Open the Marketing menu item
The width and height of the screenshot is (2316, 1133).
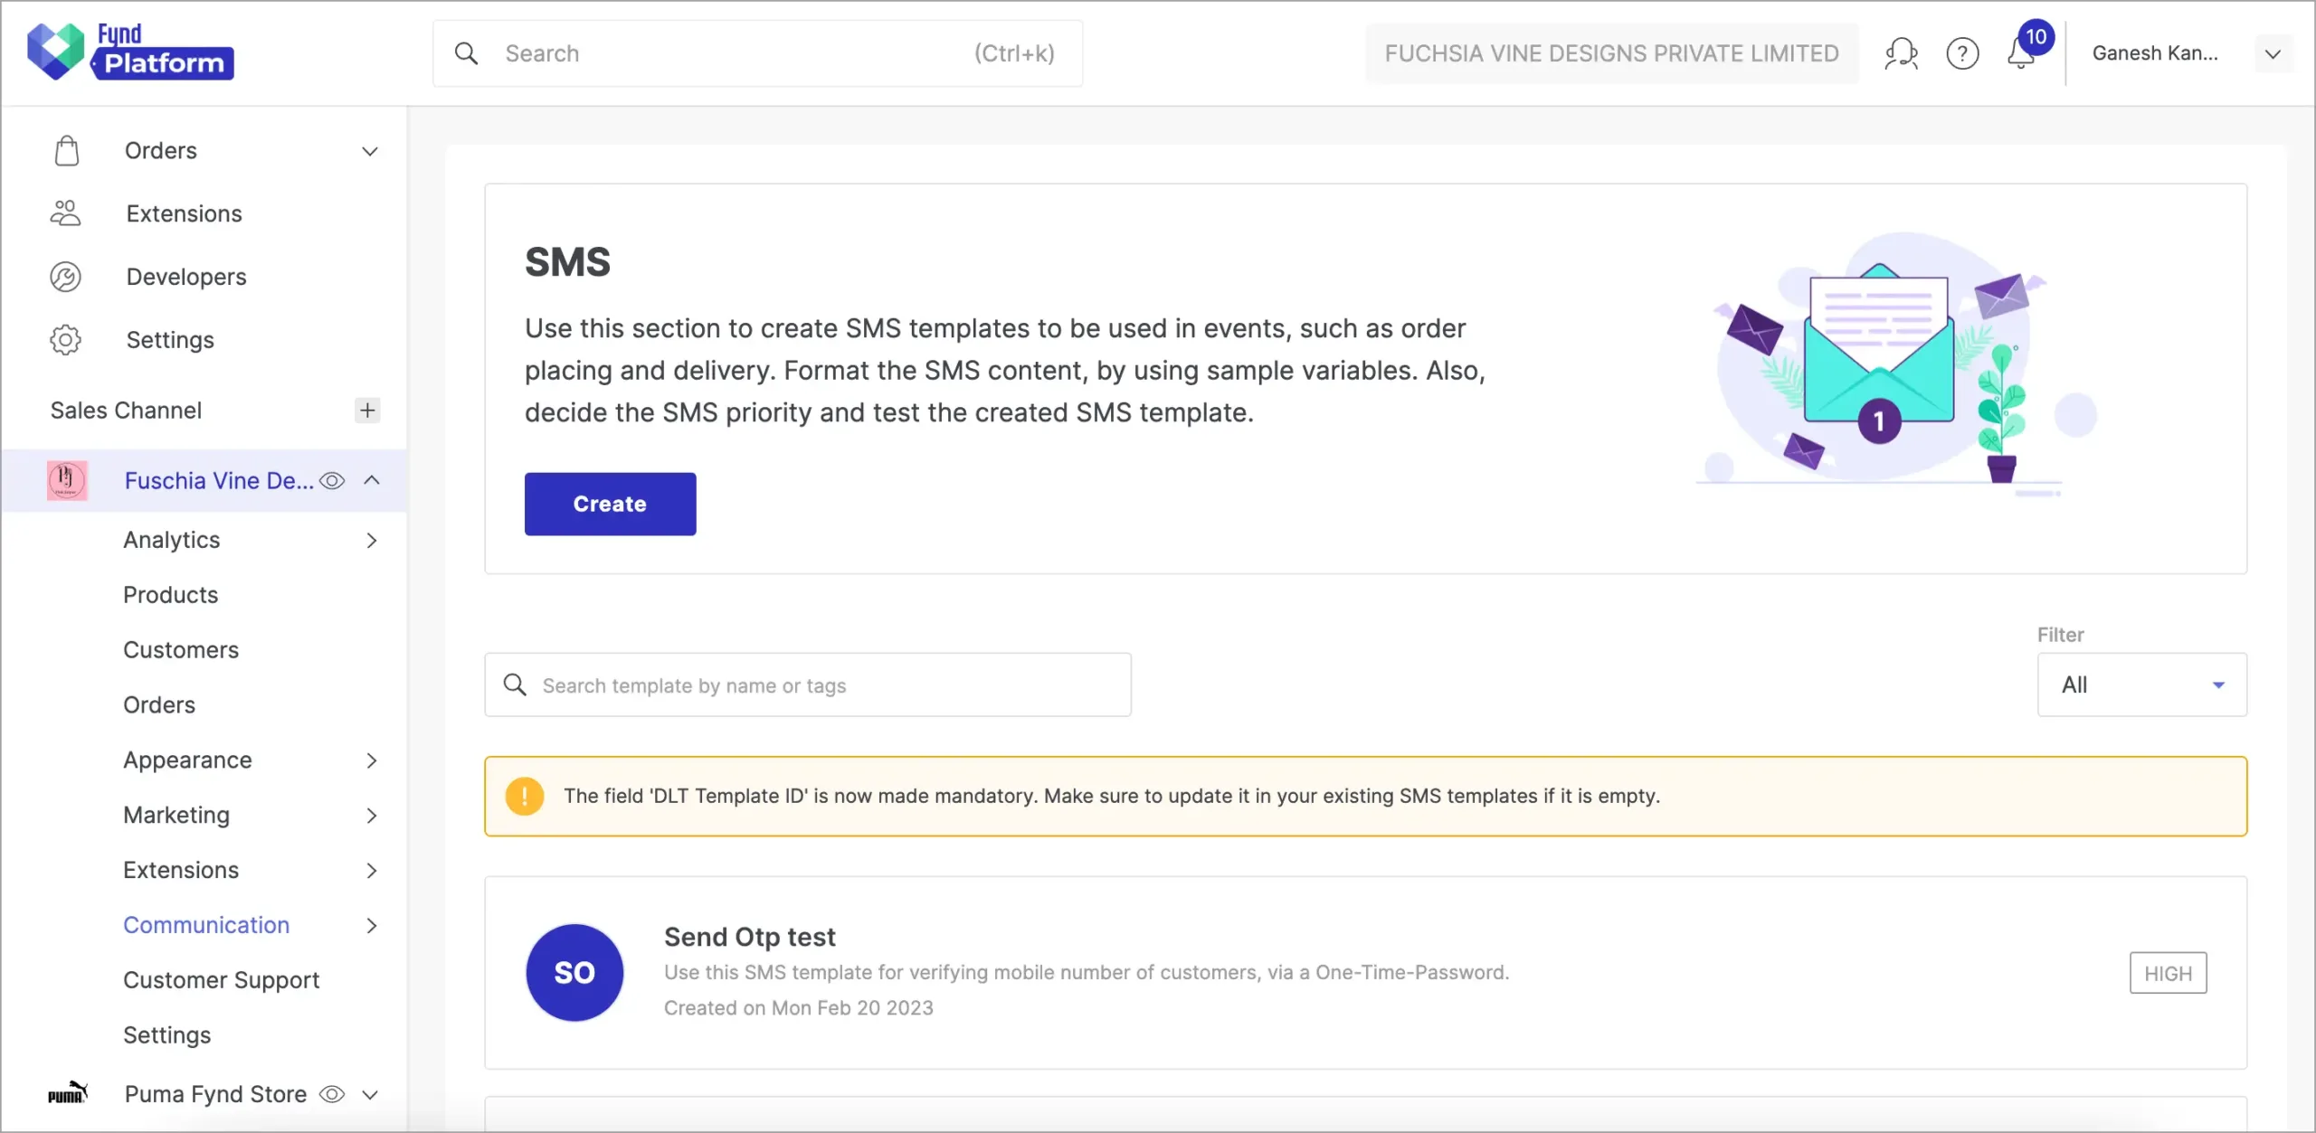tap(176, 815)
